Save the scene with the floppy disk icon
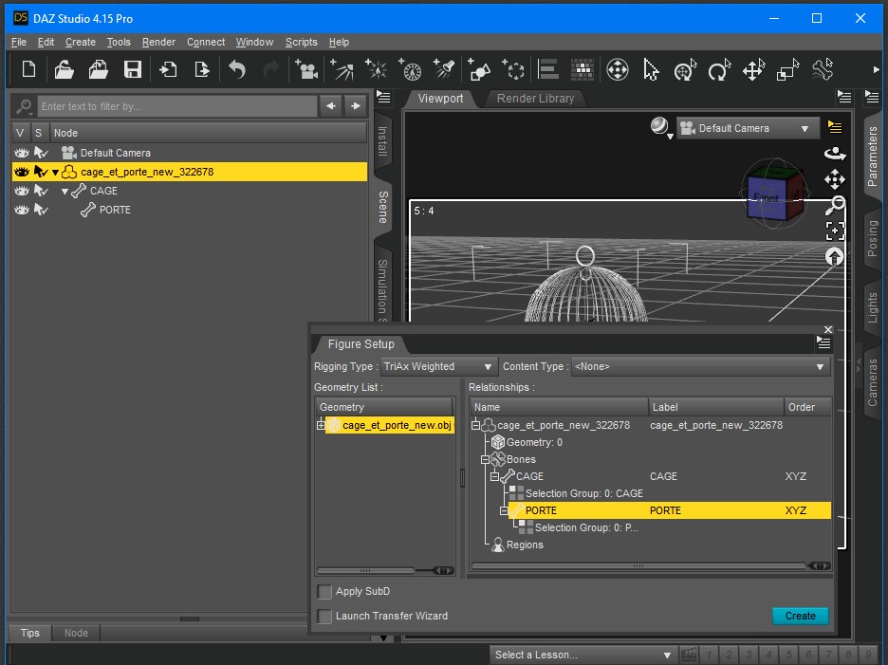 coord(133,69)
